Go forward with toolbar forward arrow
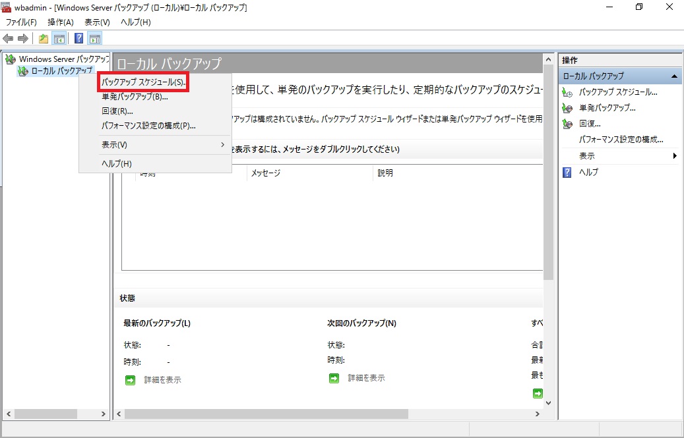 [x=22, y=39]
